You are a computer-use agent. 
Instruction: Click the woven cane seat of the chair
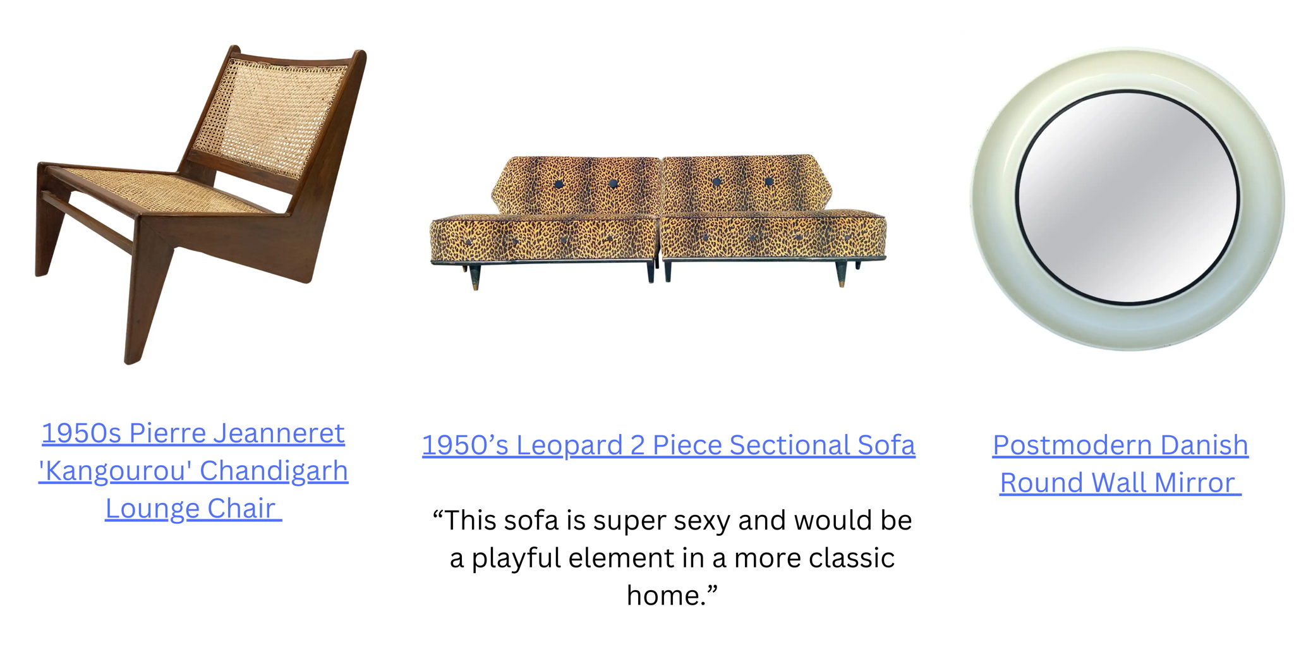163,190
